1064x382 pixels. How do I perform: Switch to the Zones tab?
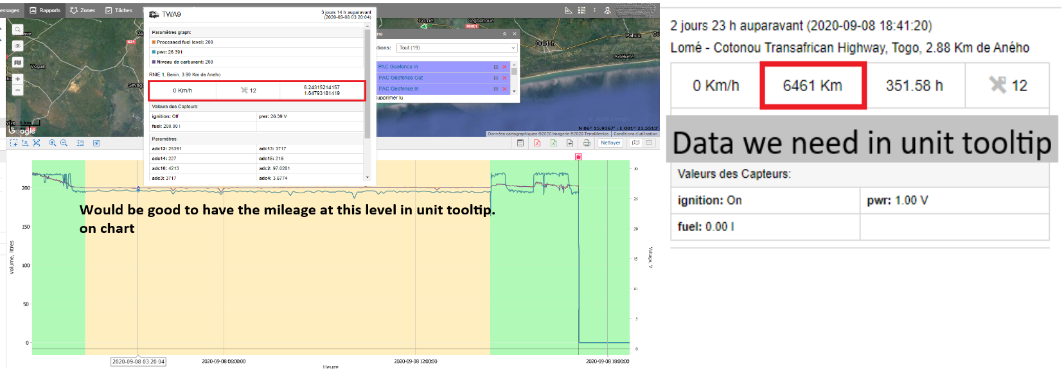82,10
